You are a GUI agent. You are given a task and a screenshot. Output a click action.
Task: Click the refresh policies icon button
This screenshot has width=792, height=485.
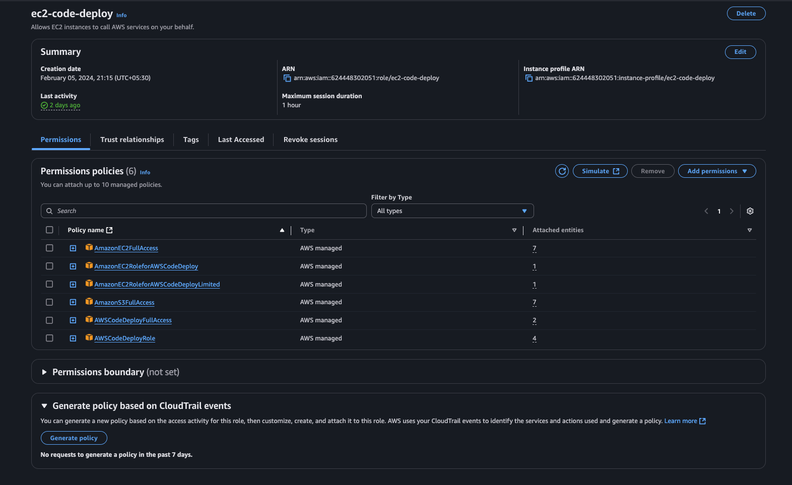coord(562,171)
